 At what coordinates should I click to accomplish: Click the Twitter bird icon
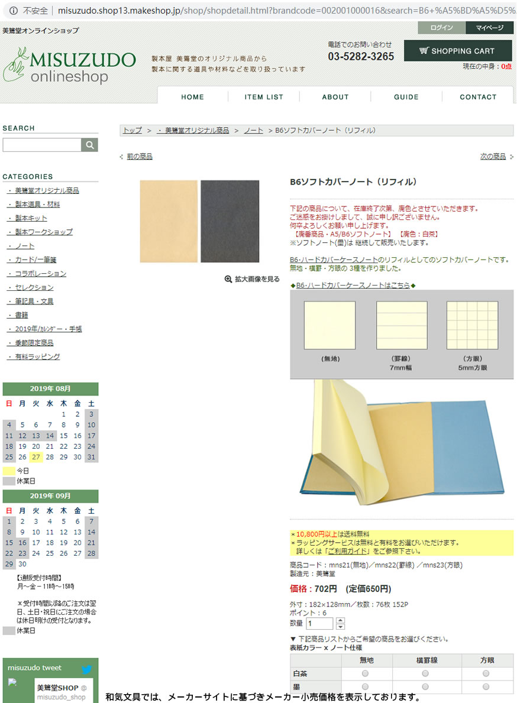click(x=87, y=669)
